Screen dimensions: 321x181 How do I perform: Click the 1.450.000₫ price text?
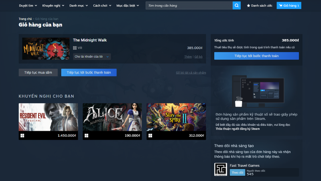(67, 136)
